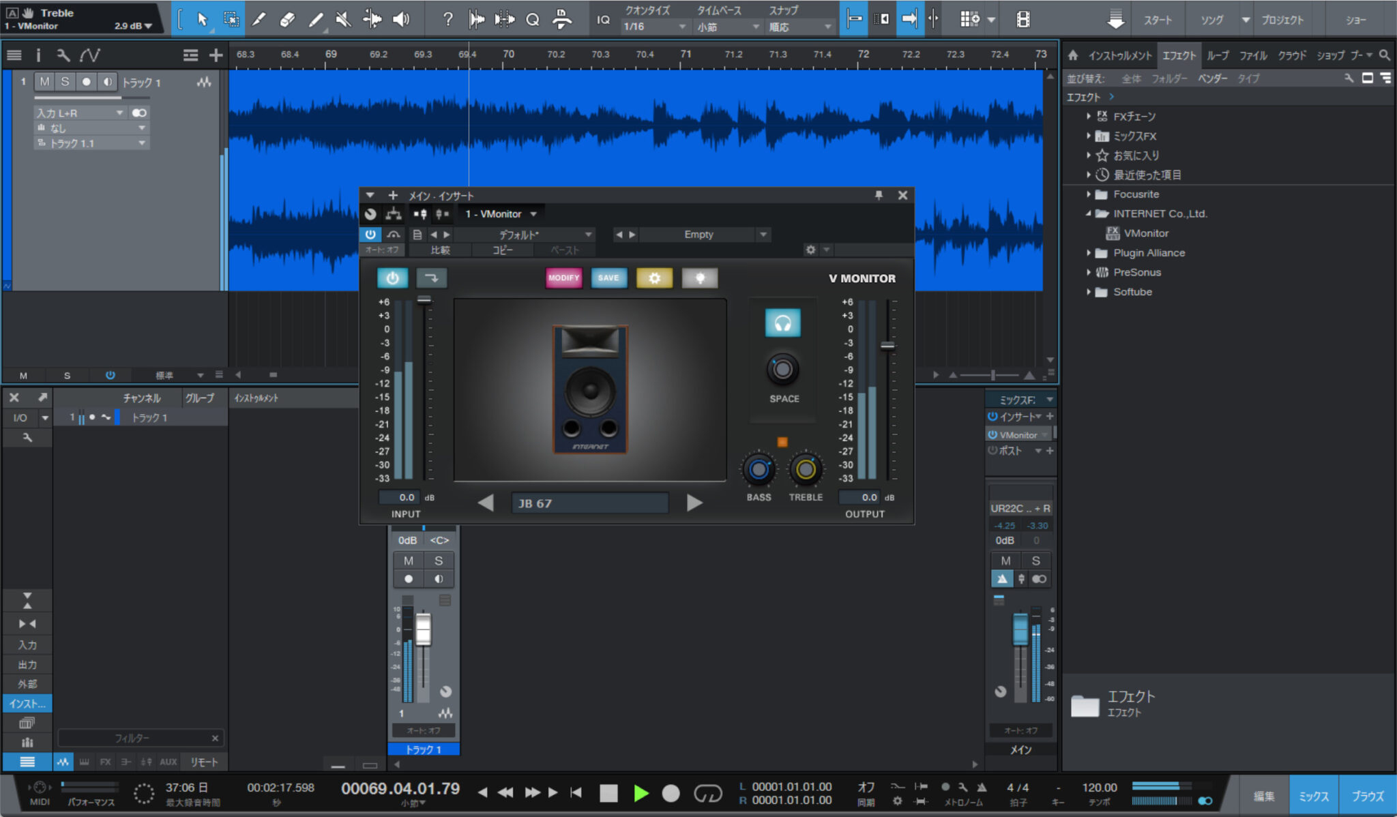Open the quantize 1/16 dropdown

[653, 27]
